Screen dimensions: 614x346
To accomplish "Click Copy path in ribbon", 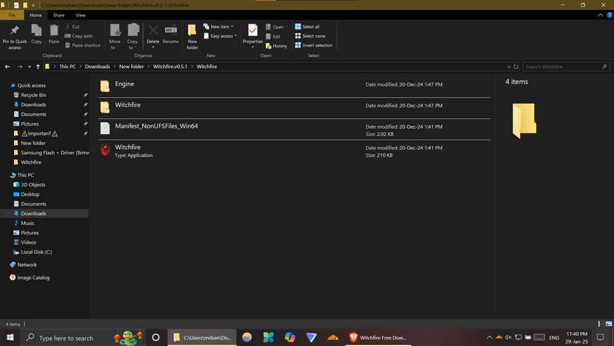I will [79, 36].
